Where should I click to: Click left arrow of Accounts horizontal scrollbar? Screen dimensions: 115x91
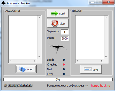11,61
